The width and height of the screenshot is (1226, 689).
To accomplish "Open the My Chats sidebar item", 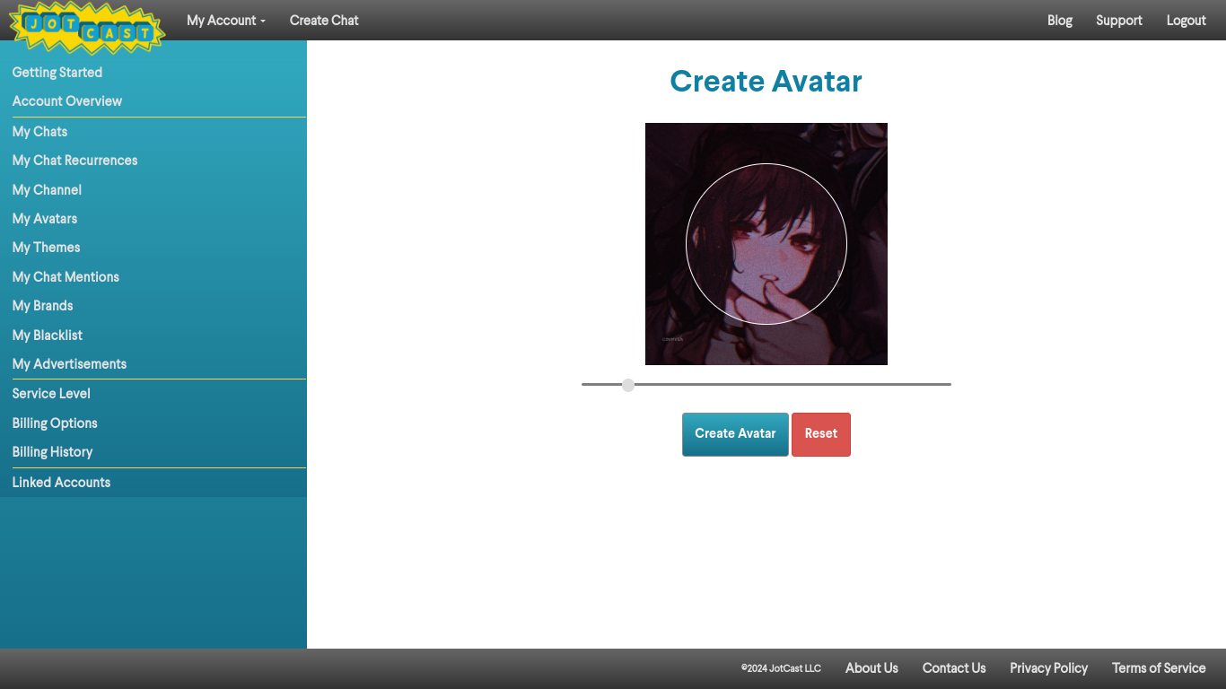I will tap(39, 131).
